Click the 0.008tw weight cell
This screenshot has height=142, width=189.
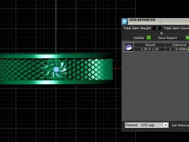182,49
